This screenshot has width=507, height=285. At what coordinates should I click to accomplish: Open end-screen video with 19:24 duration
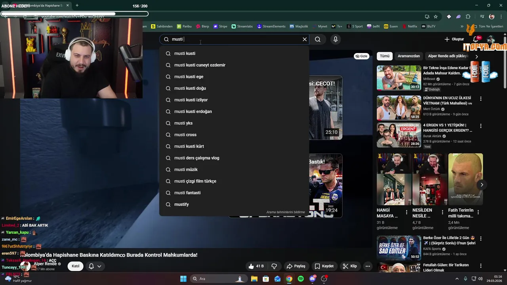[x=326, y=186]
